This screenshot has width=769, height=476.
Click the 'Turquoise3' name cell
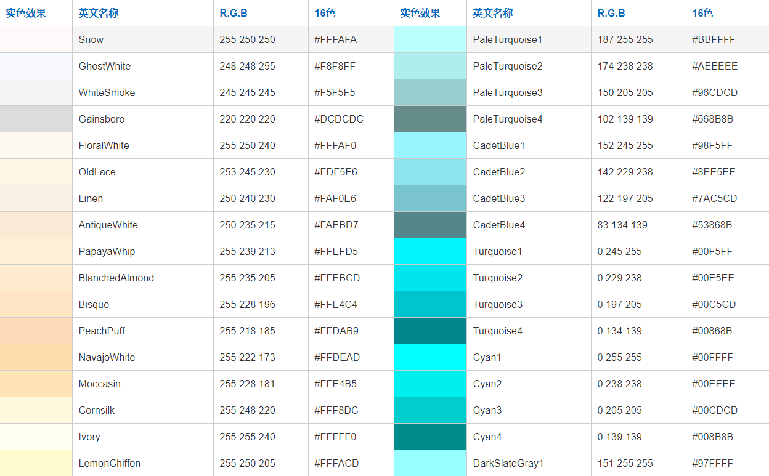(x=529, y=304)
